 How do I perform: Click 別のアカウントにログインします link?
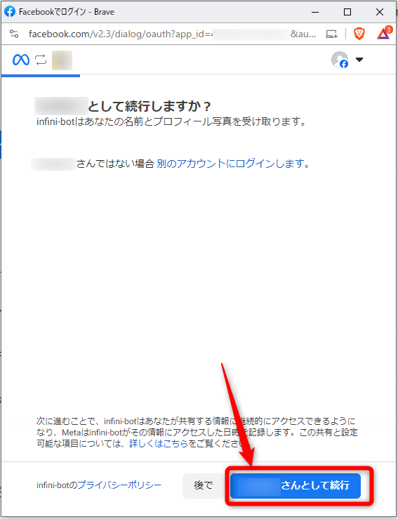click(x=233, y=164)
